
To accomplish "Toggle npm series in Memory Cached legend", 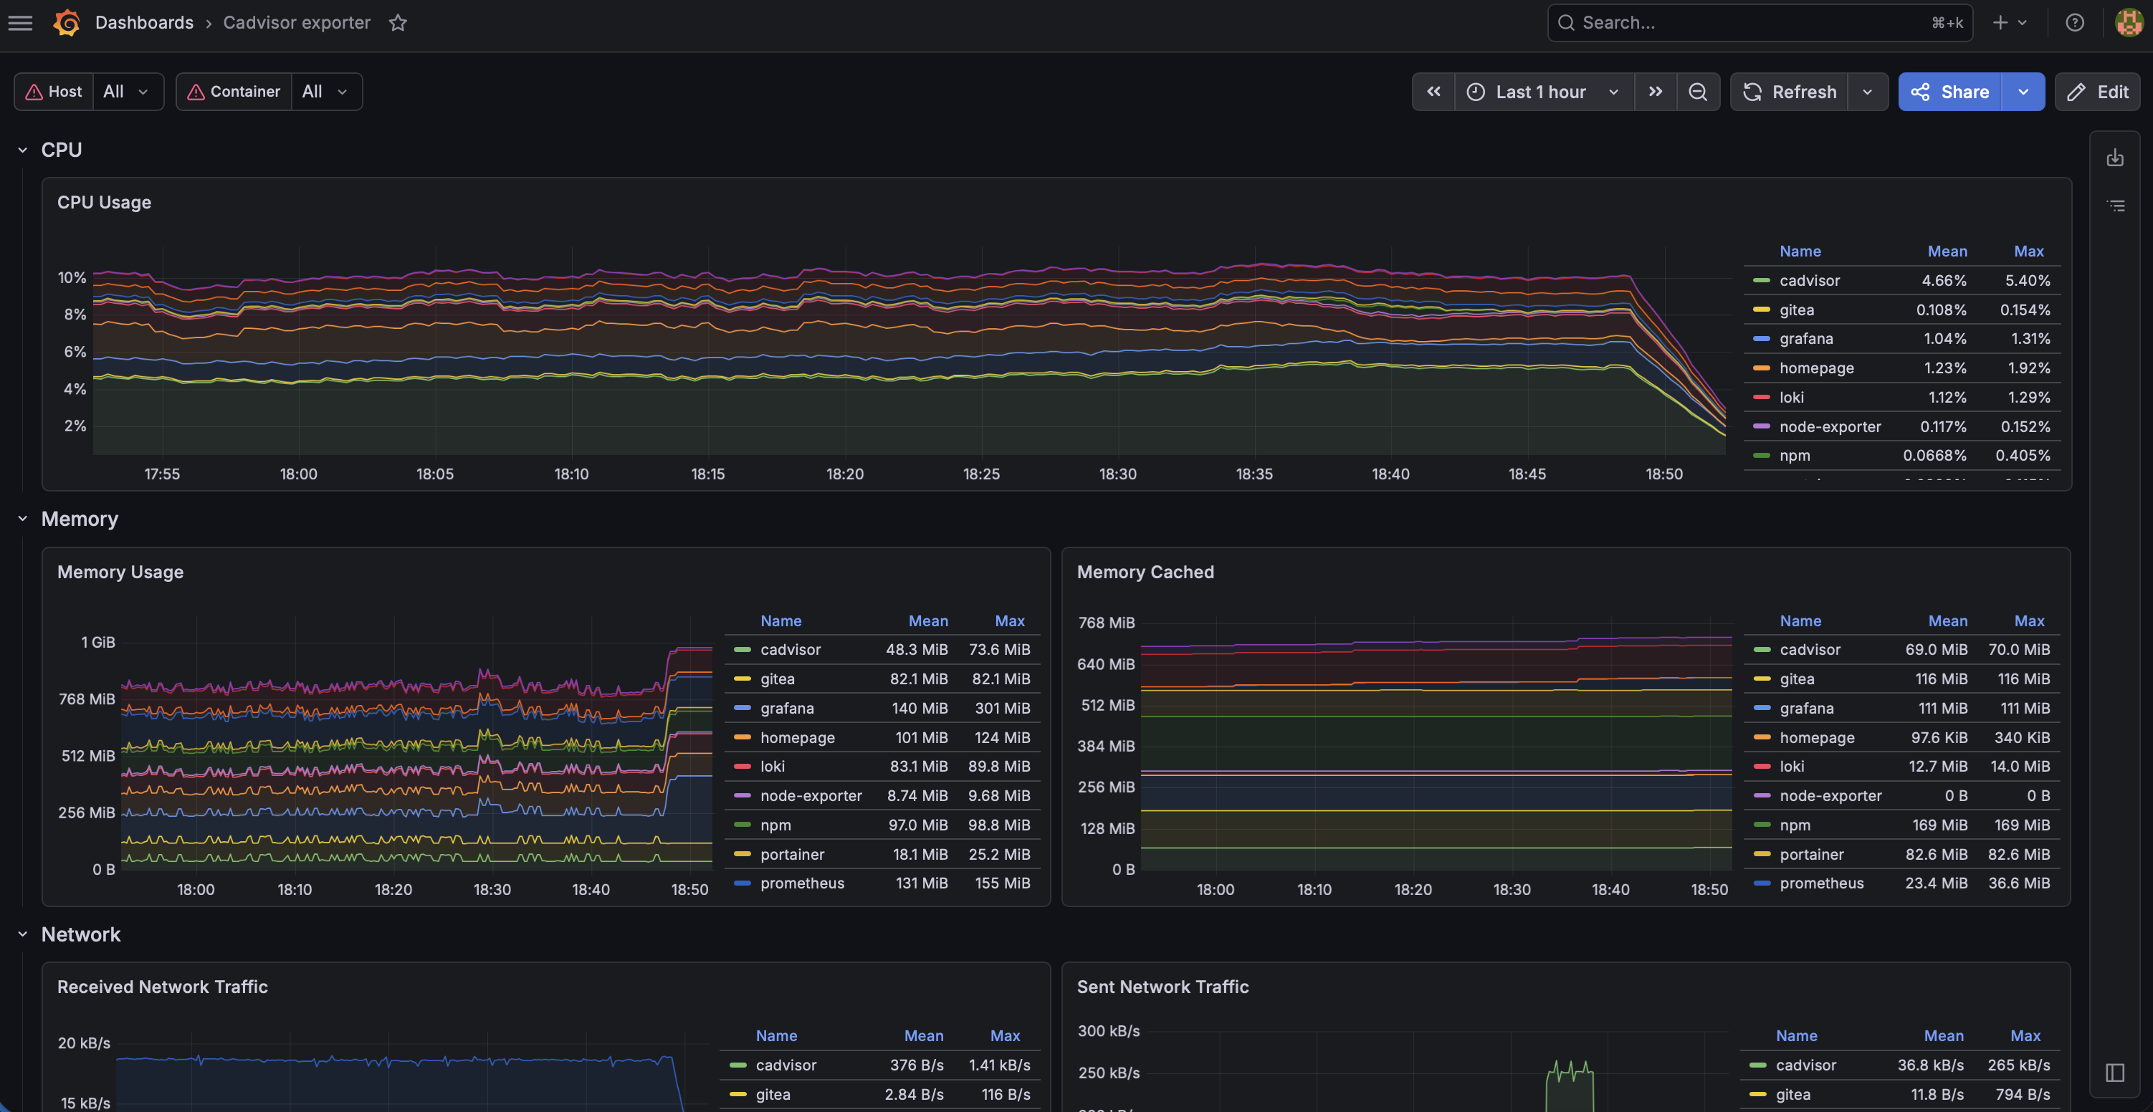I will click(1795, 825).
